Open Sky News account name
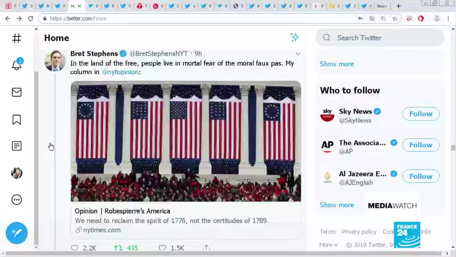The width and height of the screenshot is (456, 257). [x=355, y=111]
